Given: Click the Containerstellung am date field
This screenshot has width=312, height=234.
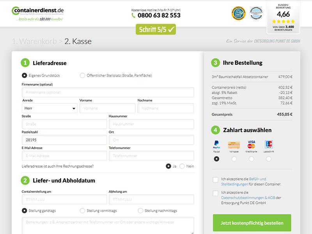Looking at the screenshot, I should click(64, 200).
